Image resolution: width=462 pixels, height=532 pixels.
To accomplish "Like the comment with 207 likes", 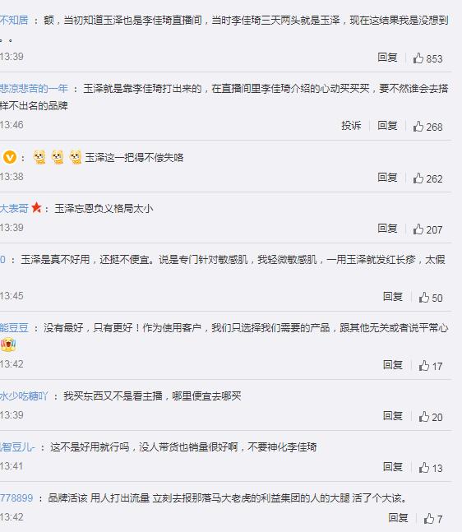I will [427, 229].
